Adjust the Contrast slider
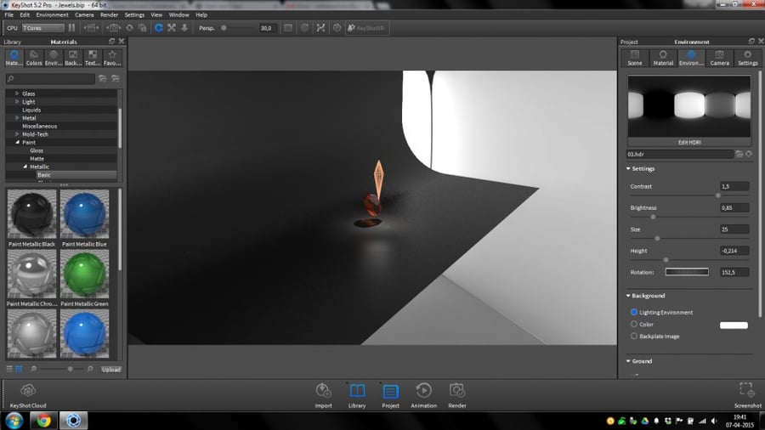Screen dimensions: 765x430 [718, 195]
